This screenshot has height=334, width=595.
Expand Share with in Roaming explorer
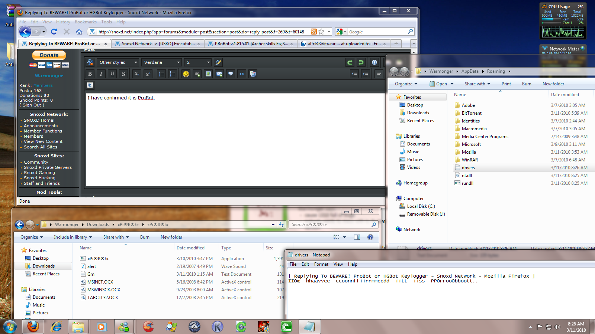coord(477,84)
